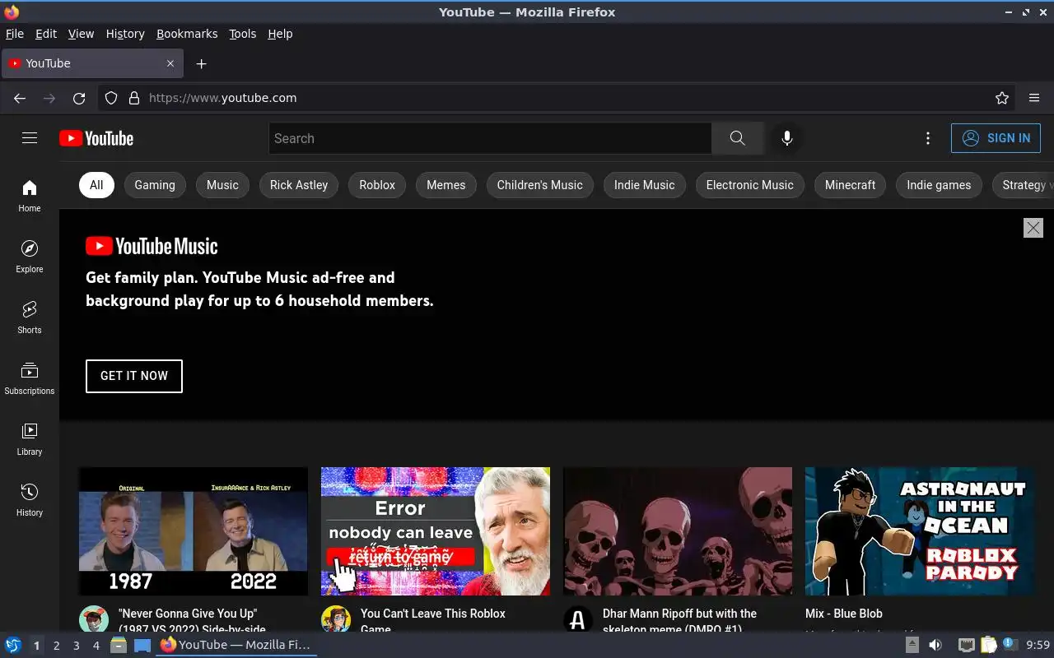Select the Rick Astley filter chip
Viewport: 1054px width, 658px height.
pos(299,185)
